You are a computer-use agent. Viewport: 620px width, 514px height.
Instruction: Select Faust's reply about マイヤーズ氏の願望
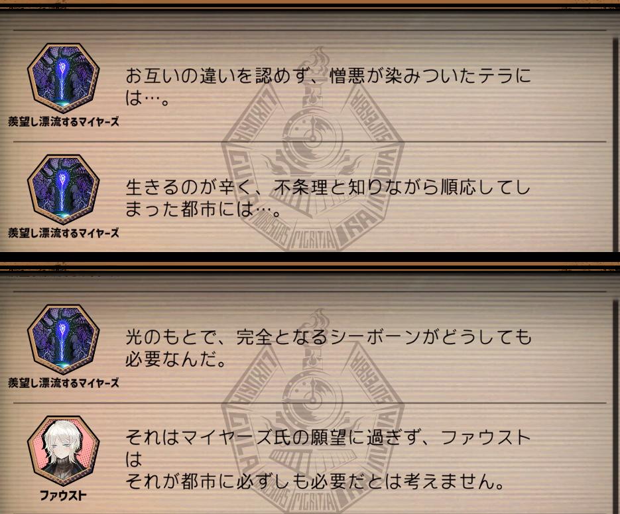click(328, 460)
